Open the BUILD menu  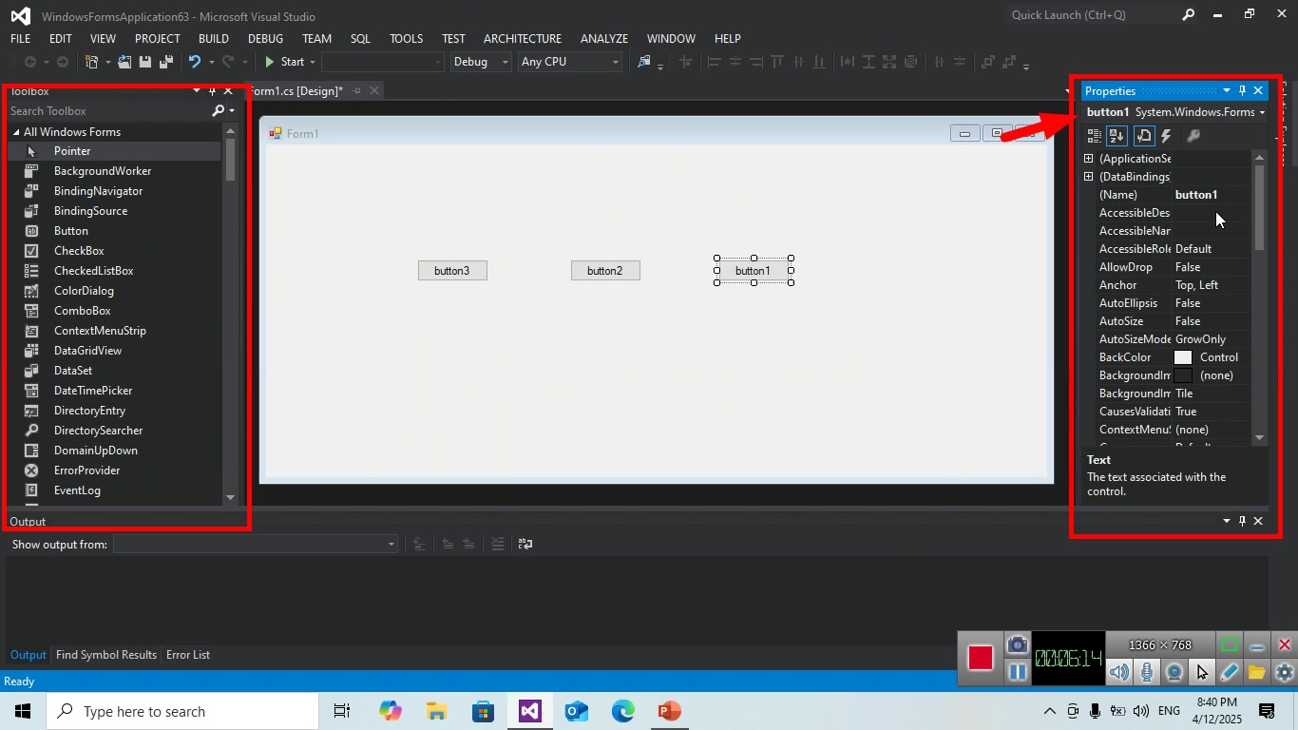[x=214, y=39]
